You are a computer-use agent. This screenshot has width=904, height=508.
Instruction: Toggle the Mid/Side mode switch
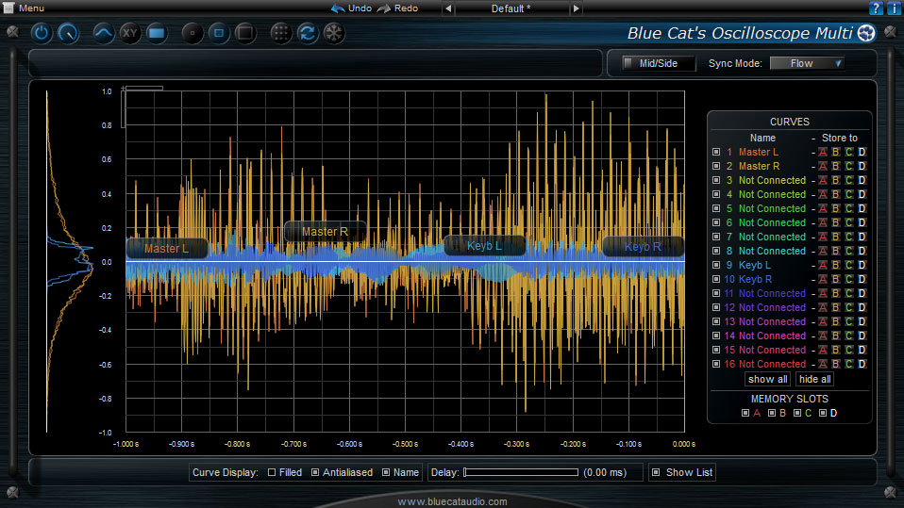[x=652, y=64]
